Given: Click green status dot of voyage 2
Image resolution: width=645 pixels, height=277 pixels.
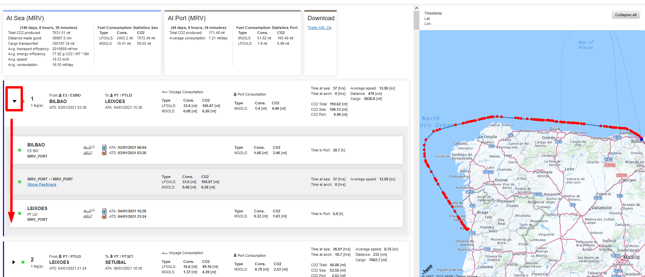Looking at the screenshot, I should point(23,262).
